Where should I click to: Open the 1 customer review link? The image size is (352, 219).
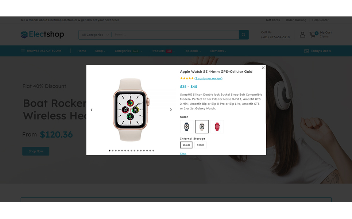[208, 78]
